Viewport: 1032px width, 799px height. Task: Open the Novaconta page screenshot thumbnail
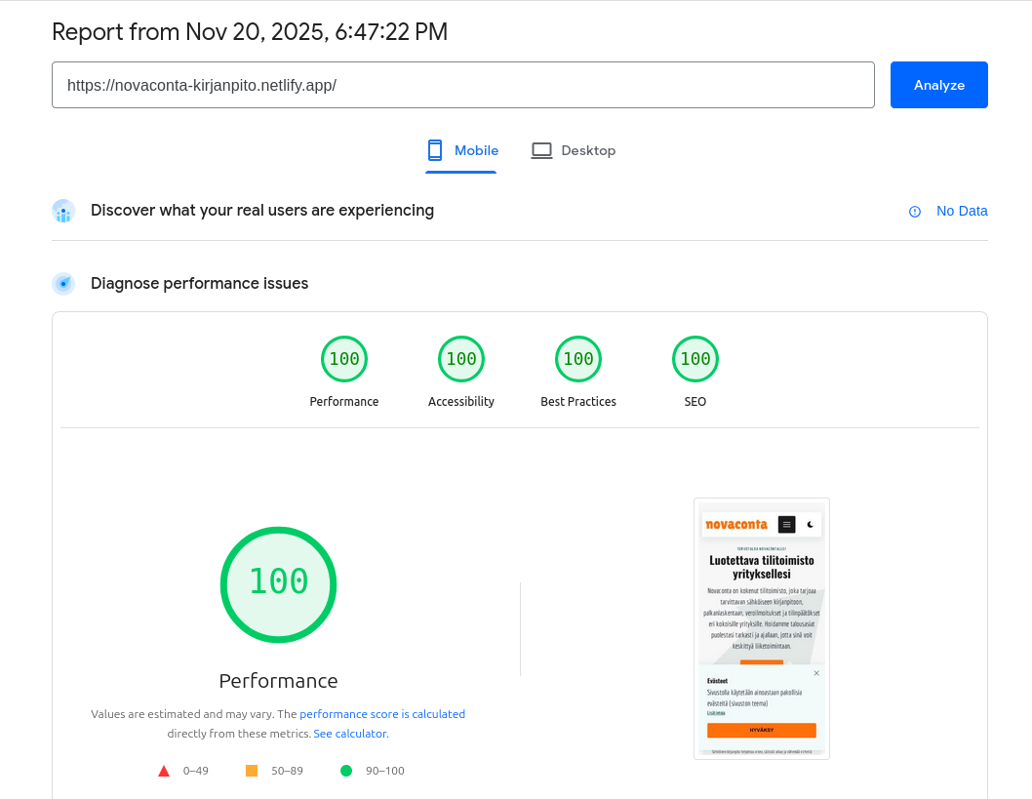(x=762, y=628)
